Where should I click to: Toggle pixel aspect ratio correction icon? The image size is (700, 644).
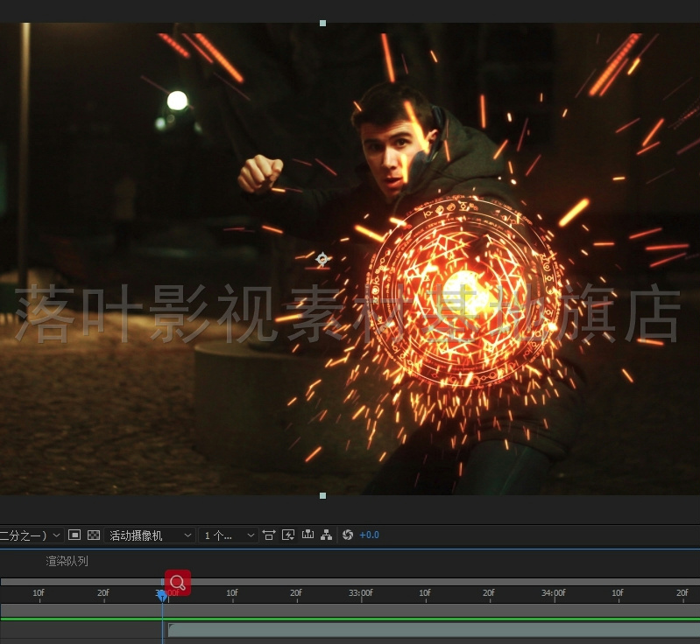click(x=269, y=535)
